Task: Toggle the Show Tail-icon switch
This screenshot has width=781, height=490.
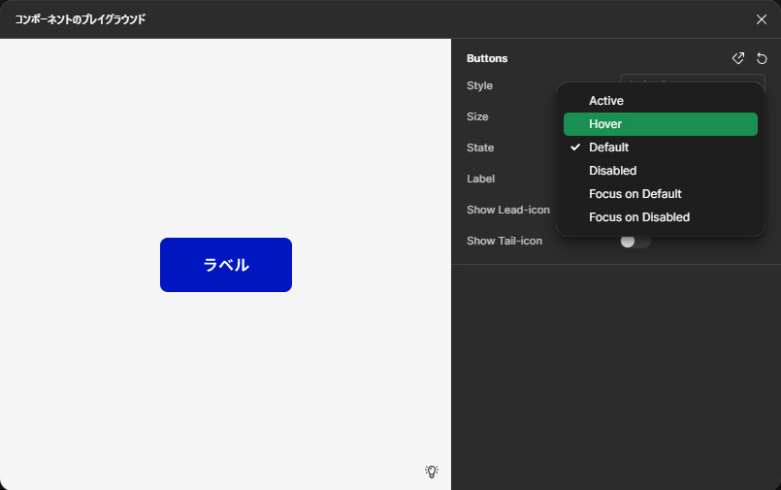Action: point(635,241)
